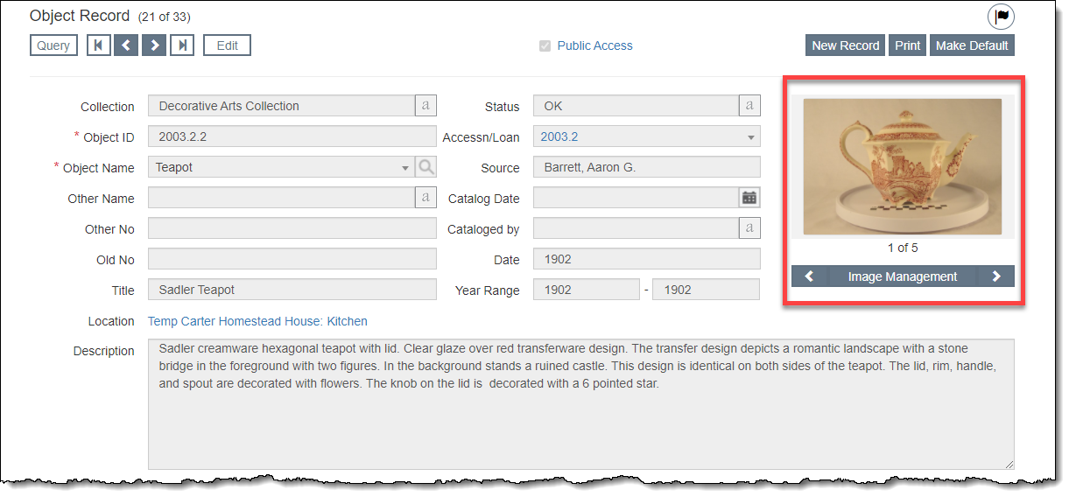This screenshot has height=497, width=1069.
Task: Click into the Title field
Action: [292, 290]
